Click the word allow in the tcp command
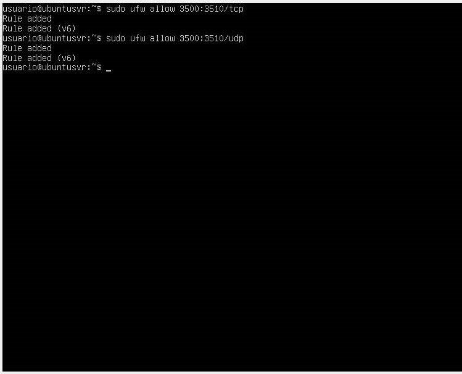462x374 pixels. click(x=162, y=9)
